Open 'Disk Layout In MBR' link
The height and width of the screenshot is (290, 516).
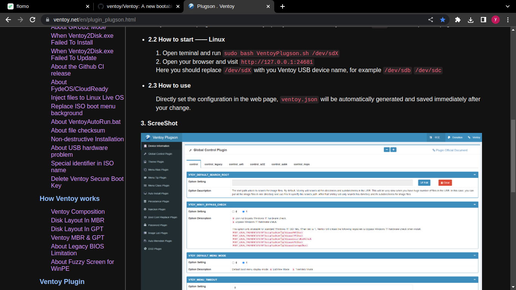tap(77, 220)
